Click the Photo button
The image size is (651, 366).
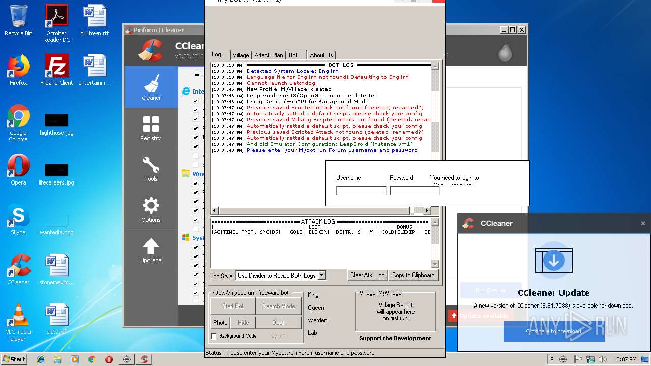click(220, 323)
